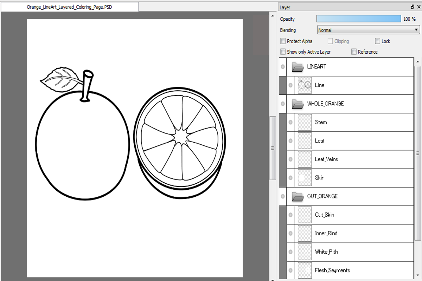Viewport: 422px width, 281px height.
Task: Adjust the layer Opacity slider
Action: (x=359, y=19)
